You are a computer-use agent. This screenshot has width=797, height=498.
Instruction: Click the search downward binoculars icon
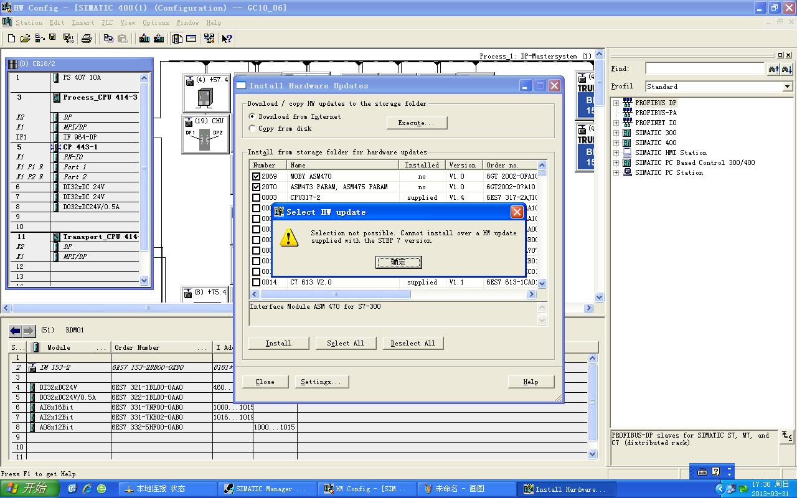coord(787,69)
